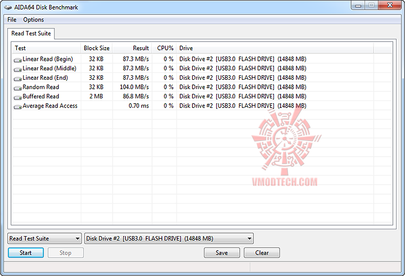The width and height of the screenshot is (405, 276).
Task: Select the Read Test Suite tab
Action: point(31,34)
